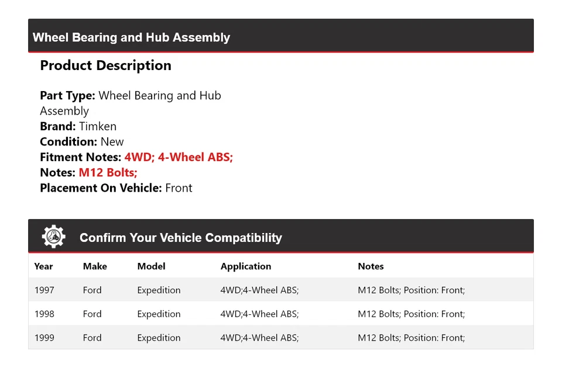The image size is (562, 368).
Task: Click the Application column header
Action: (245, 266)
